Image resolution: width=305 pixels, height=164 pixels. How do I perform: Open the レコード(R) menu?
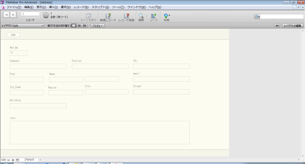coord(81,7)
